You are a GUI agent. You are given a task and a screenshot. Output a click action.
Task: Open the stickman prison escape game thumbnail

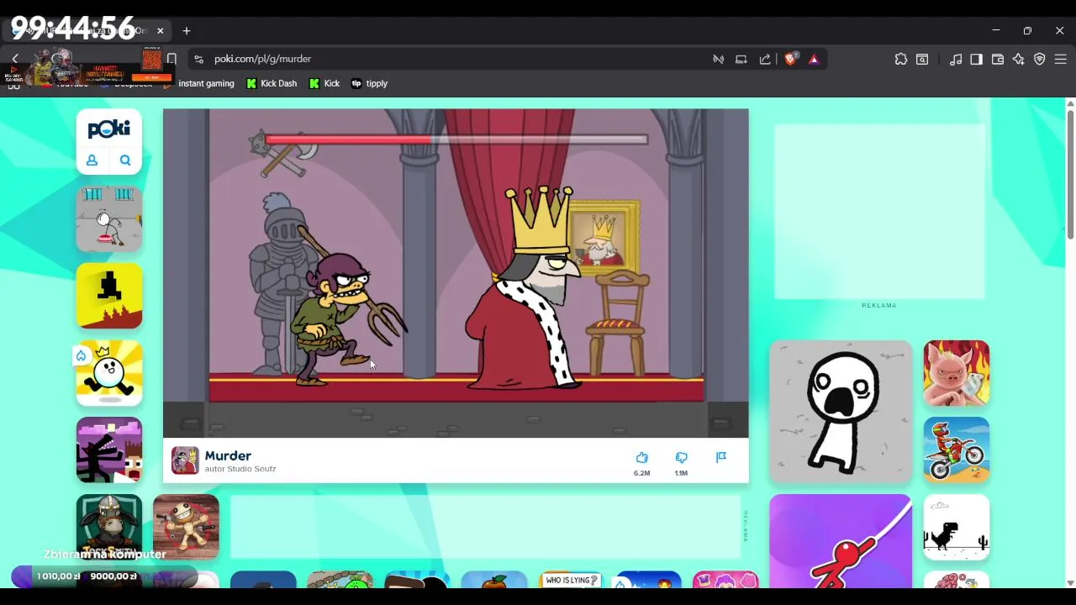pos(109,218)
